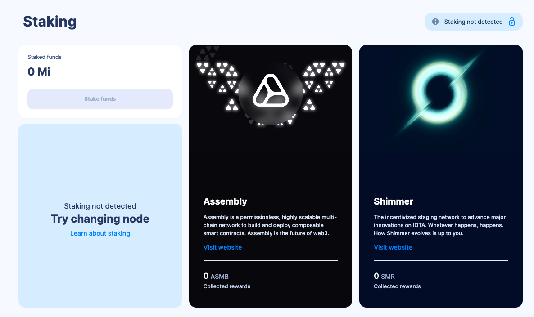Click the info icon in the staking banner

(x=435, y=22)
